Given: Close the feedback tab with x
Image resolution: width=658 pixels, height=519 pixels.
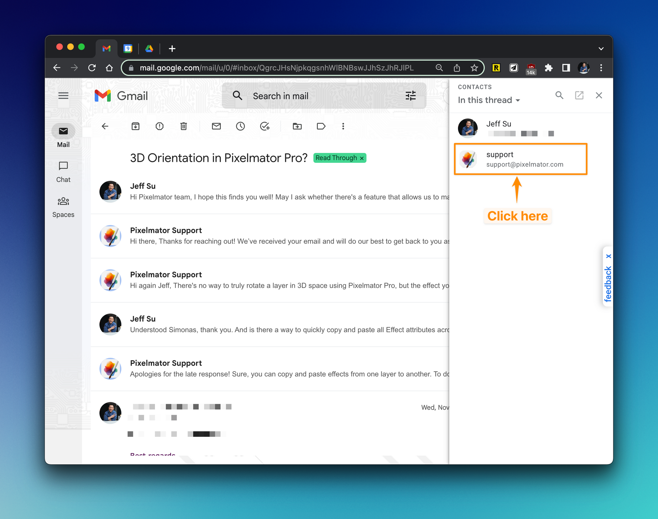Looking at the screenshot, I should pyautogui.click(x=608, y=256).
